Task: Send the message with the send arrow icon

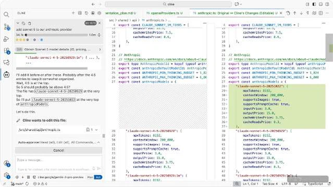Action: pyautogui.click(x=98, y=169)
